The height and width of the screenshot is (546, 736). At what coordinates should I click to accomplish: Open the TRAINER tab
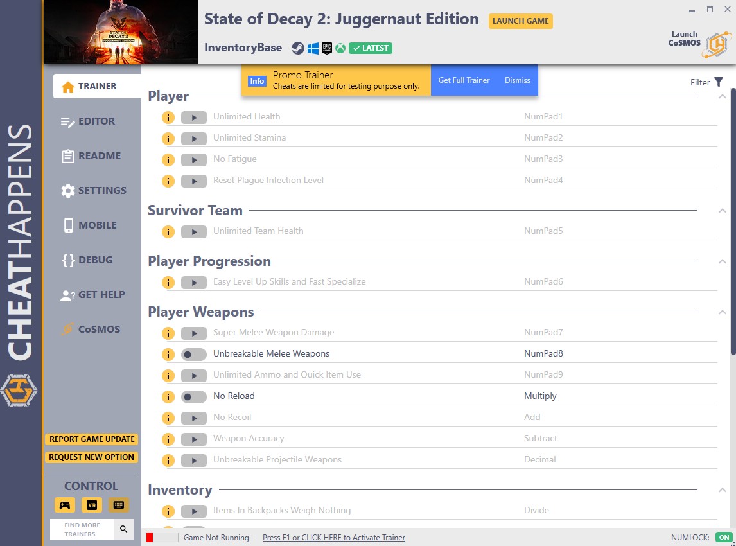coord(97,86)
